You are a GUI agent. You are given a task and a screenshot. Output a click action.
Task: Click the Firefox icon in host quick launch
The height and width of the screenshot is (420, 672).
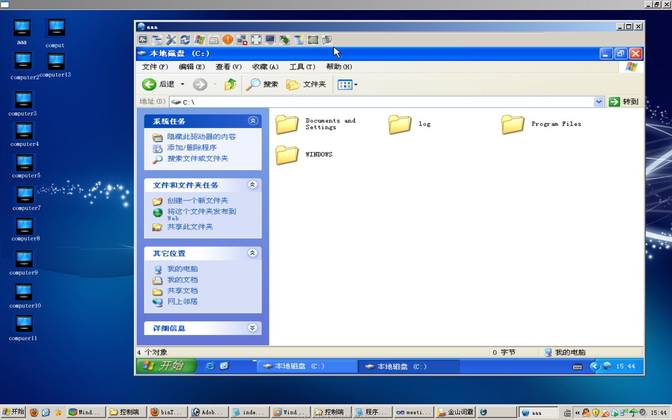(34, 412)
